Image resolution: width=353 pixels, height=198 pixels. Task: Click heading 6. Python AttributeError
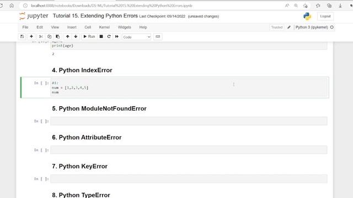pyautogui.click(x=87, y=137)
